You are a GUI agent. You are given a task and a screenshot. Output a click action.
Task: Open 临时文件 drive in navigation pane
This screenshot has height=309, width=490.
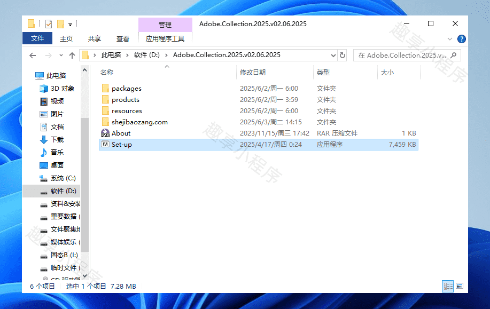(65, 267)
